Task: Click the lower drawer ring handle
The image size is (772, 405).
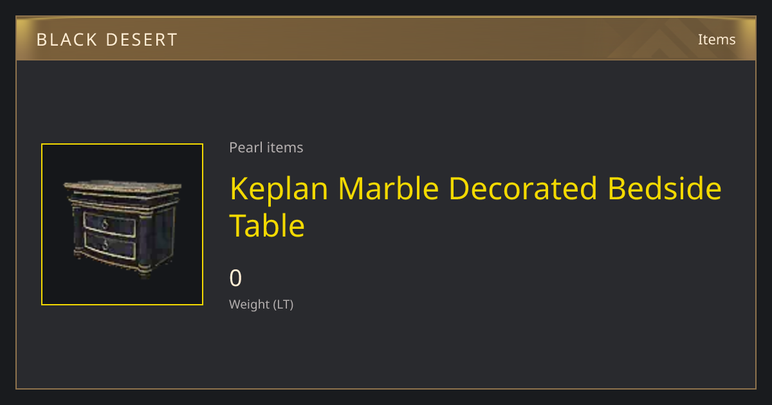Action: (105, 246)
